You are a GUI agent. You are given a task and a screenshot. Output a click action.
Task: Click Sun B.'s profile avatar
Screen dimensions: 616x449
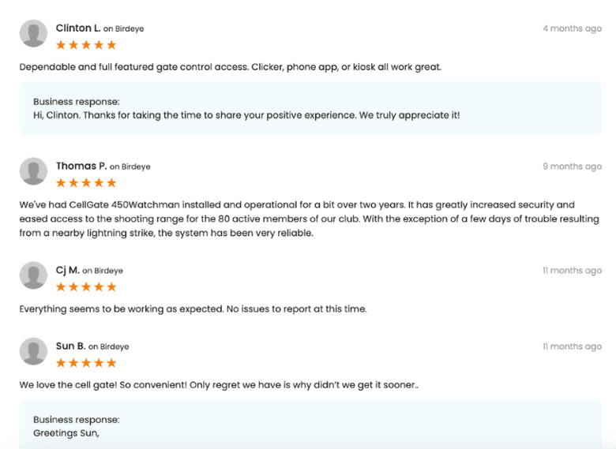[x=33, y=351]
